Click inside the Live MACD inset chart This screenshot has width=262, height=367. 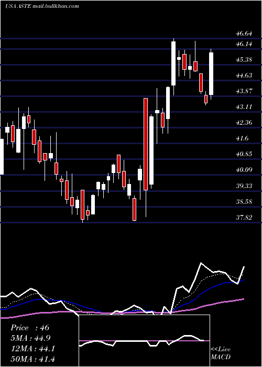click(x=144, y=341)
